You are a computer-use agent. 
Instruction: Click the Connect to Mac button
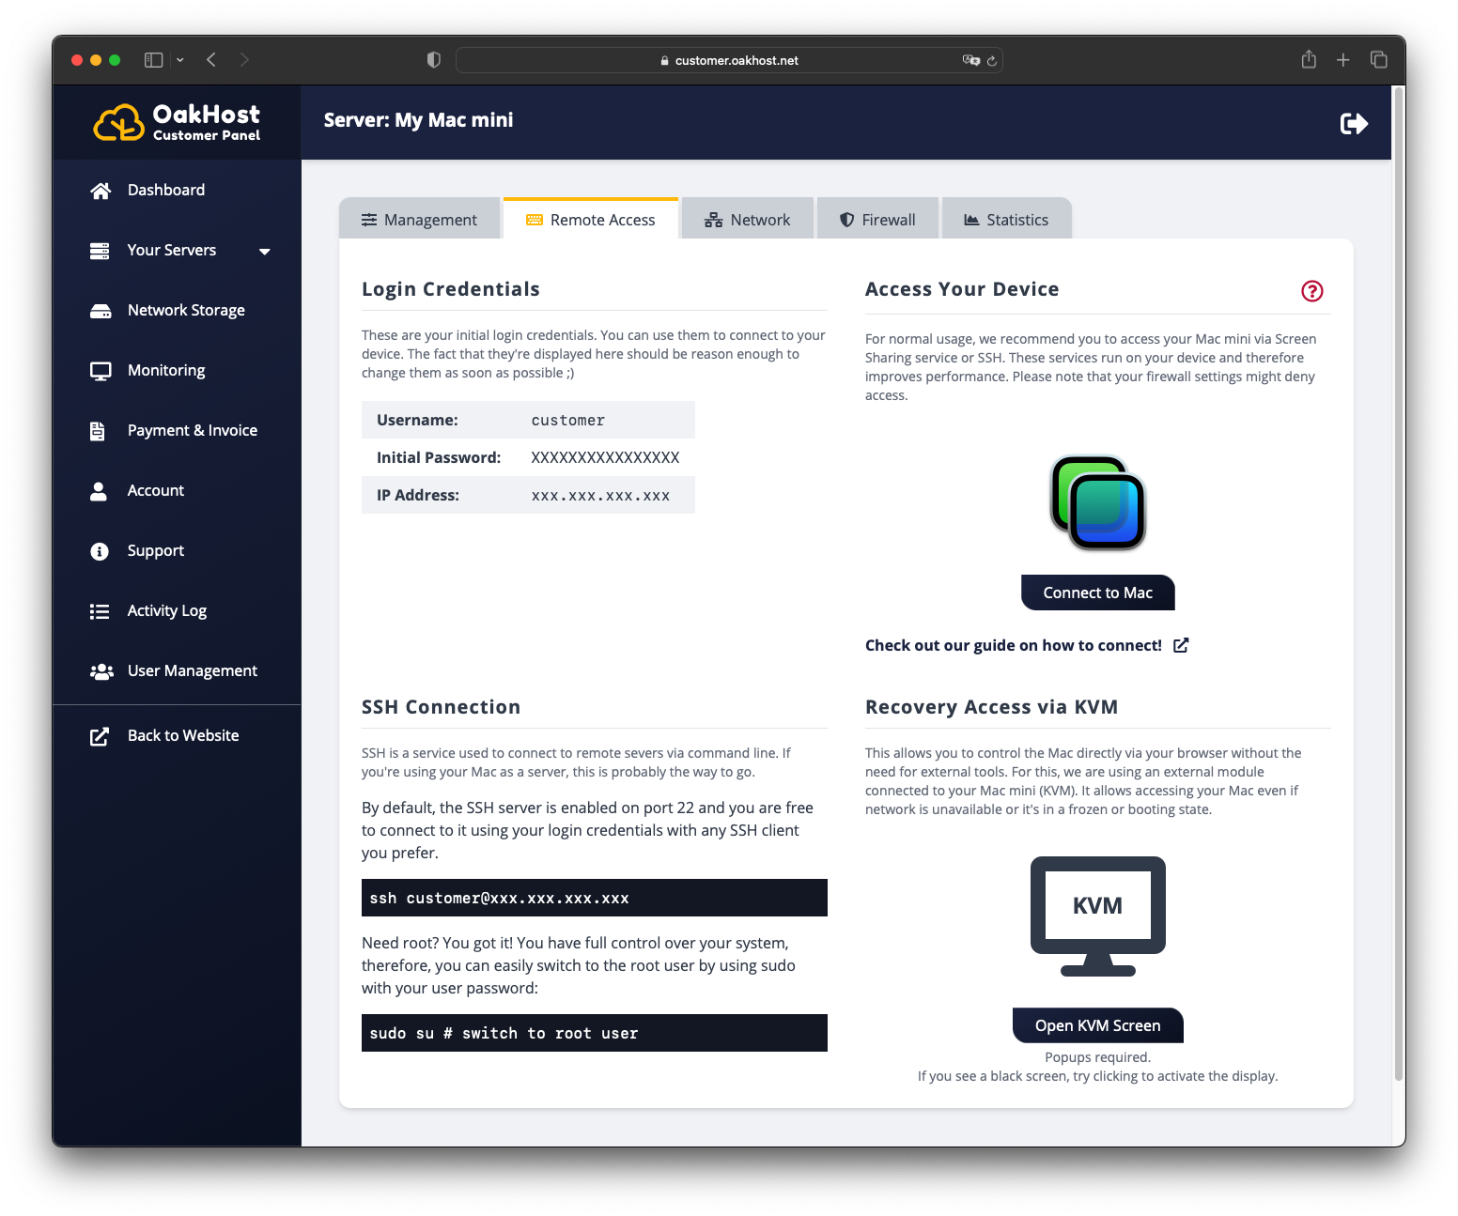1096,593
